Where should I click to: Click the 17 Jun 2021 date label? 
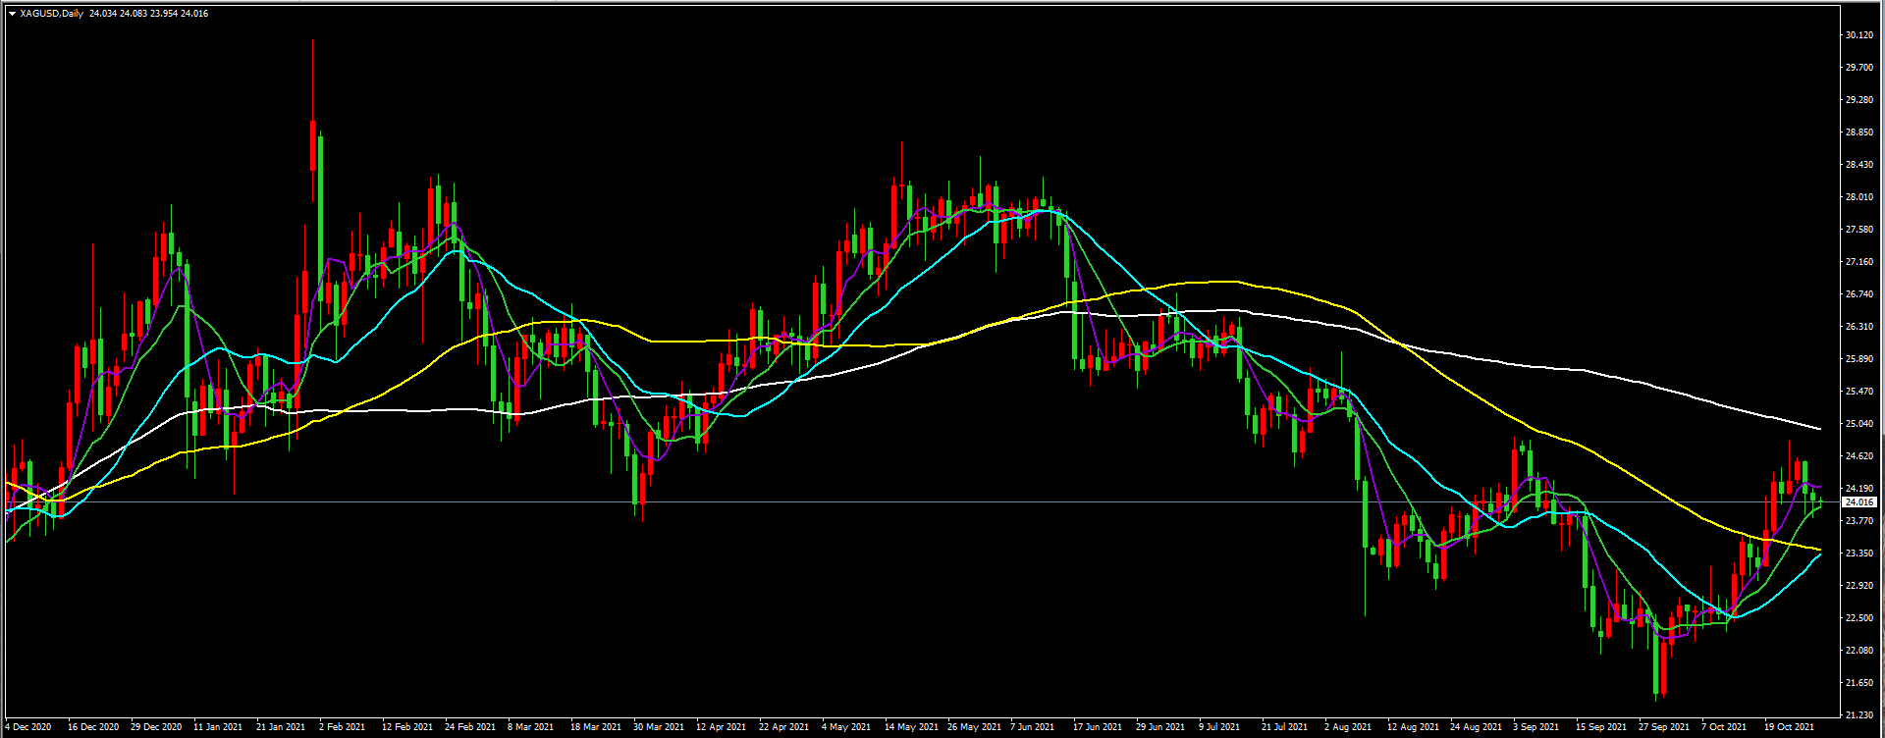[x=1098, y=727]
